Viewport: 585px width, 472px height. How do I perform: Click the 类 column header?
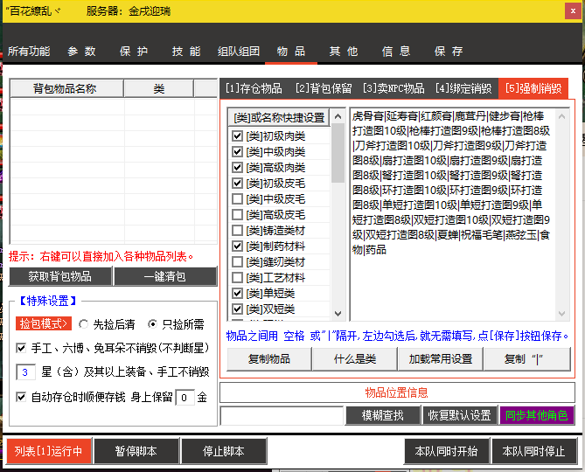(x=159, y=89)
